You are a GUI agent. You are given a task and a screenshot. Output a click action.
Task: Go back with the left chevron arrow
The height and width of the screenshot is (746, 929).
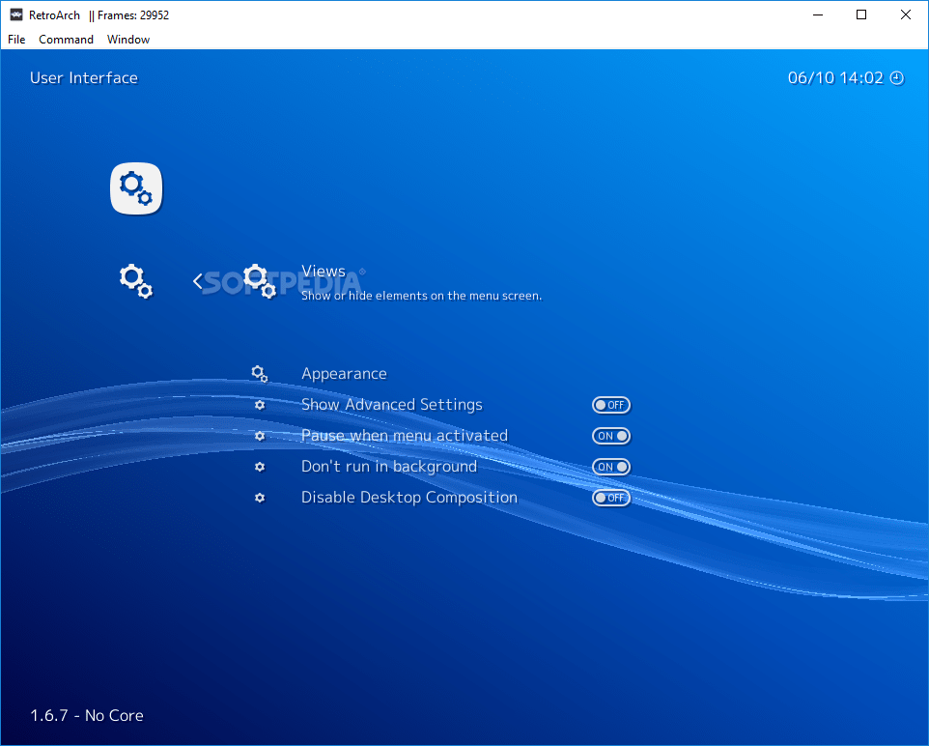(198, 281)
